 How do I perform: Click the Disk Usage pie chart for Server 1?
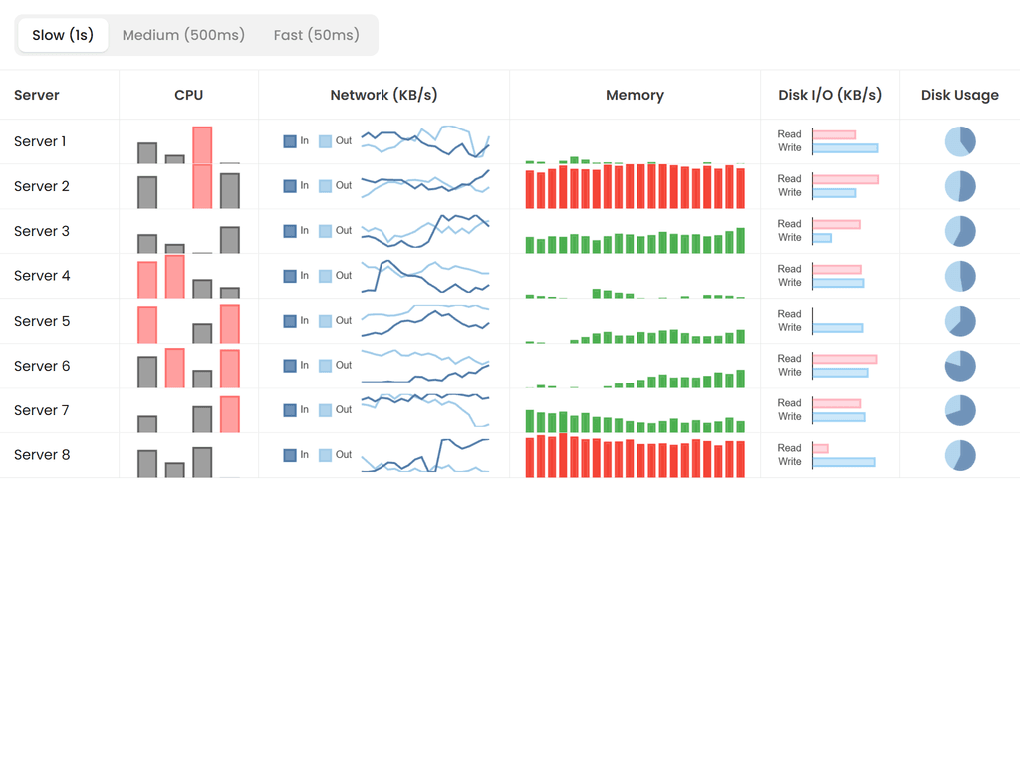point(959,141)
